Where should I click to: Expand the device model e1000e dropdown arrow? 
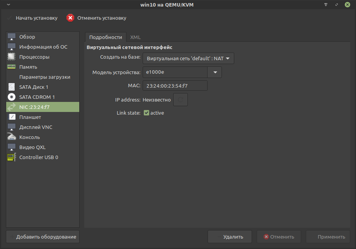pos(215,72)
